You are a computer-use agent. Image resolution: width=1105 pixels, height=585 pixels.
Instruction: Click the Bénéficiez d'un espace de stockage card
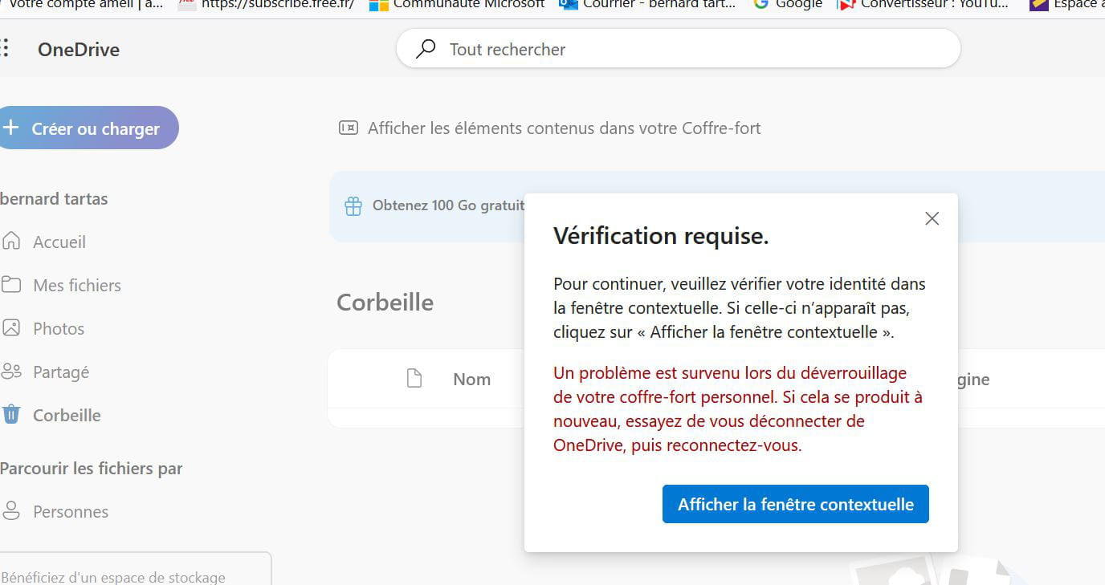pos(136,569)
